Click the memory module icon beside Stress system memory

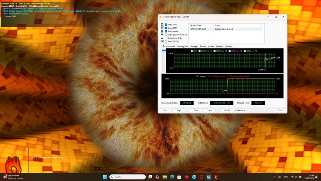pyautogui.click(x=162, y=34)
